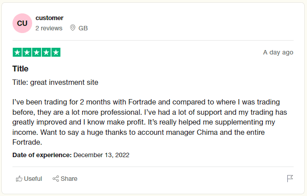Click the A day ago timestamp
This screenshot has height=196, width=307.
(x=278, y=52)
